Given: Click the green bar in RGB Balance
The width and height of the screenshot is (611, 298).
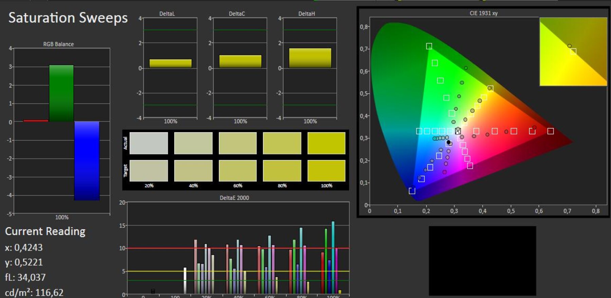Looking at the screenshot, I should 61,93.
